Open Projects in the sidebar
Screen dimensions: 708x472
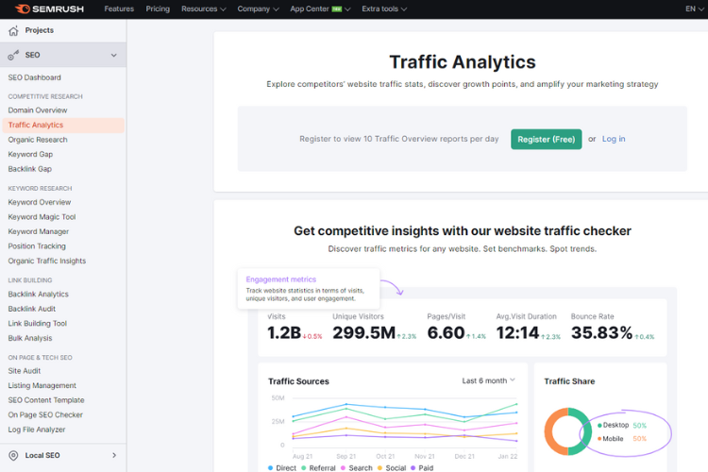tap(40, 30)
